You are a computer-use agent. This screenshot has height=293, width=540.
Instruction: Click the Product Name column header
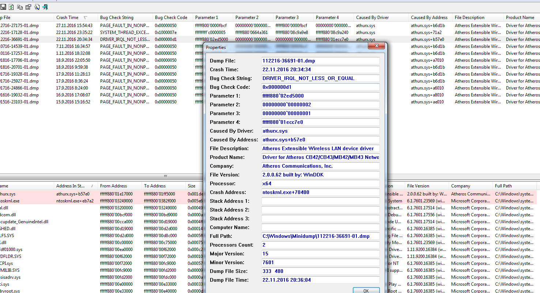pyautogui.click(x=522, y=18)
